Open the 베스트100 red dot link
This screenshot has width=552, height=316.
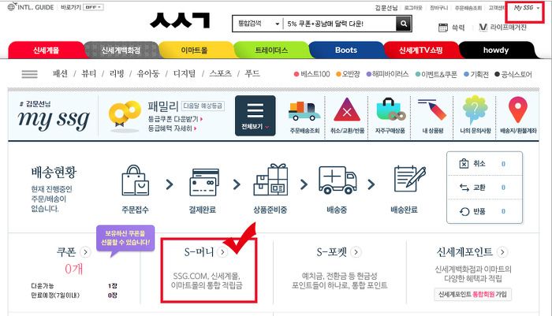[x=312, y=74]
